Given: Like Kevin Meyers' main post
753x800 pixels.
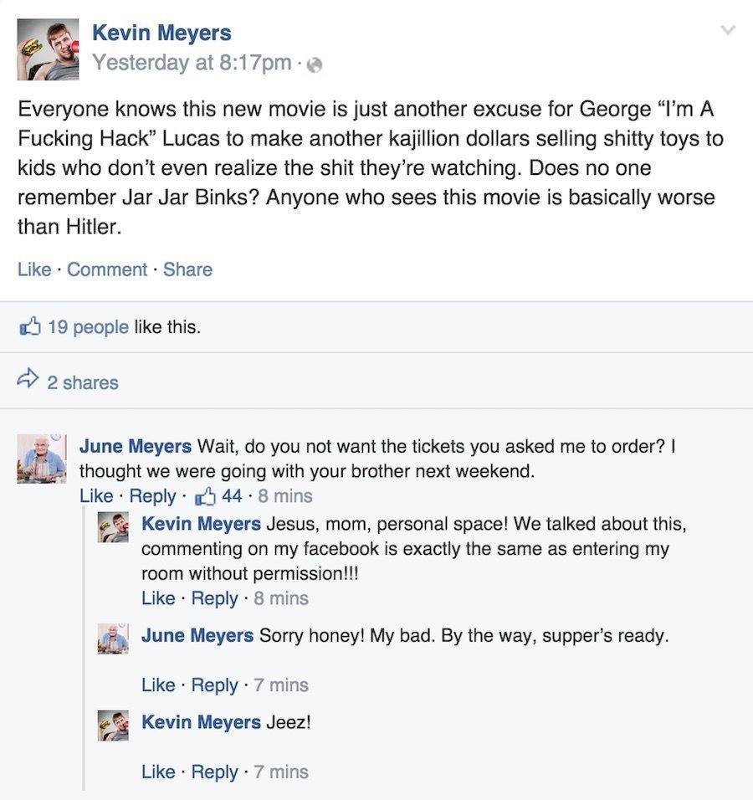Looking at the screenshot, I should (33, 269).
